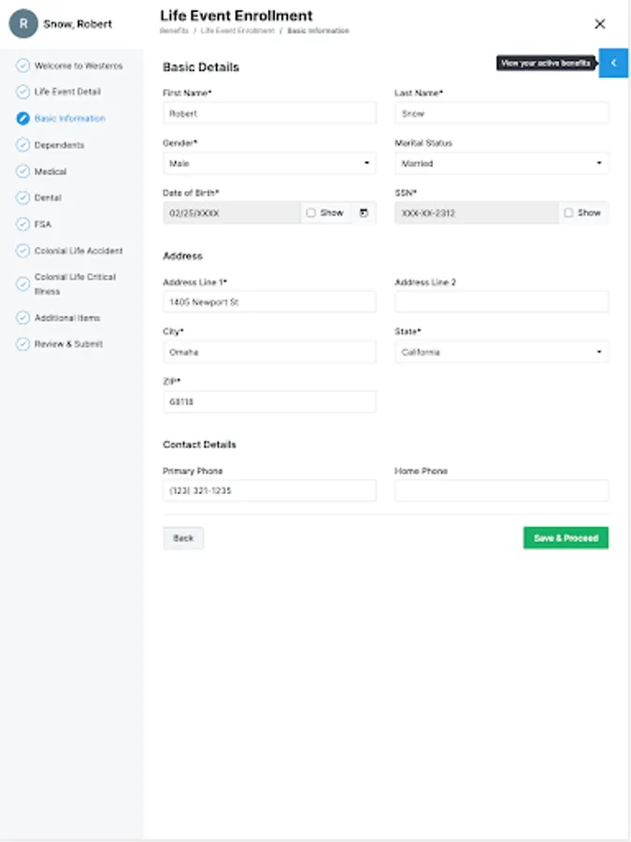Enable Show checkbox for Date of Birth
The image size is (631, 842).
coord(311,213)
